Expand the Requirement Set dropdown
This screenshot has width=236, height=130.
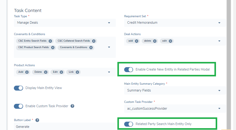point(219,23)
